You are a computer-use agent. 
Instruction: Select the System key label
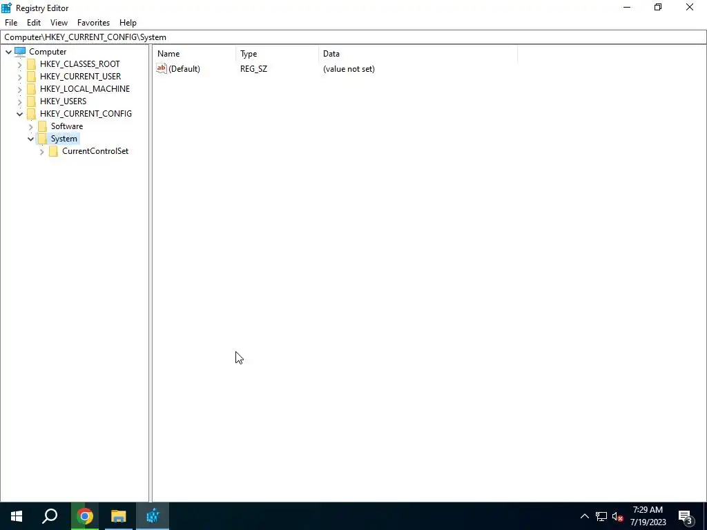tap(64, 138)
